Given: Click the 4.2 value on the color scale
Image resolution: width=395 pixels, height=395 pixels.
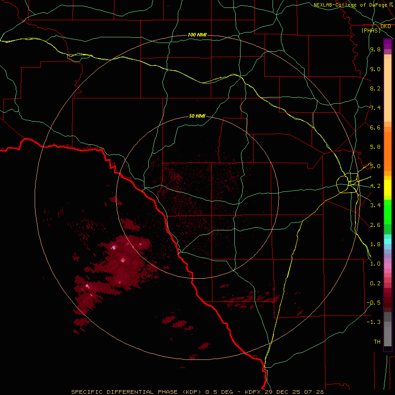Looking at the screenshot, I should coord(375,186).
